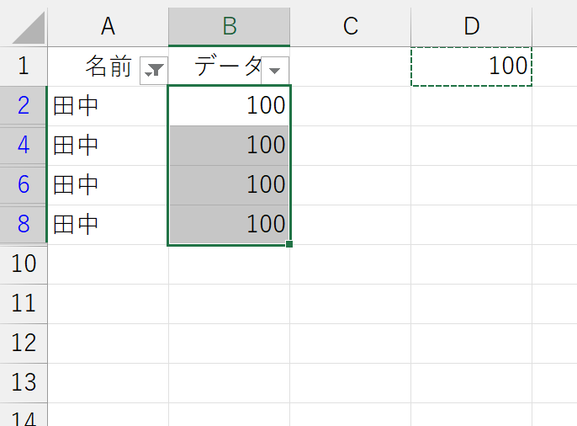Screen dimensions: 577x426
Task: Click cell B4 with value 100
Action: click(229, 146)
